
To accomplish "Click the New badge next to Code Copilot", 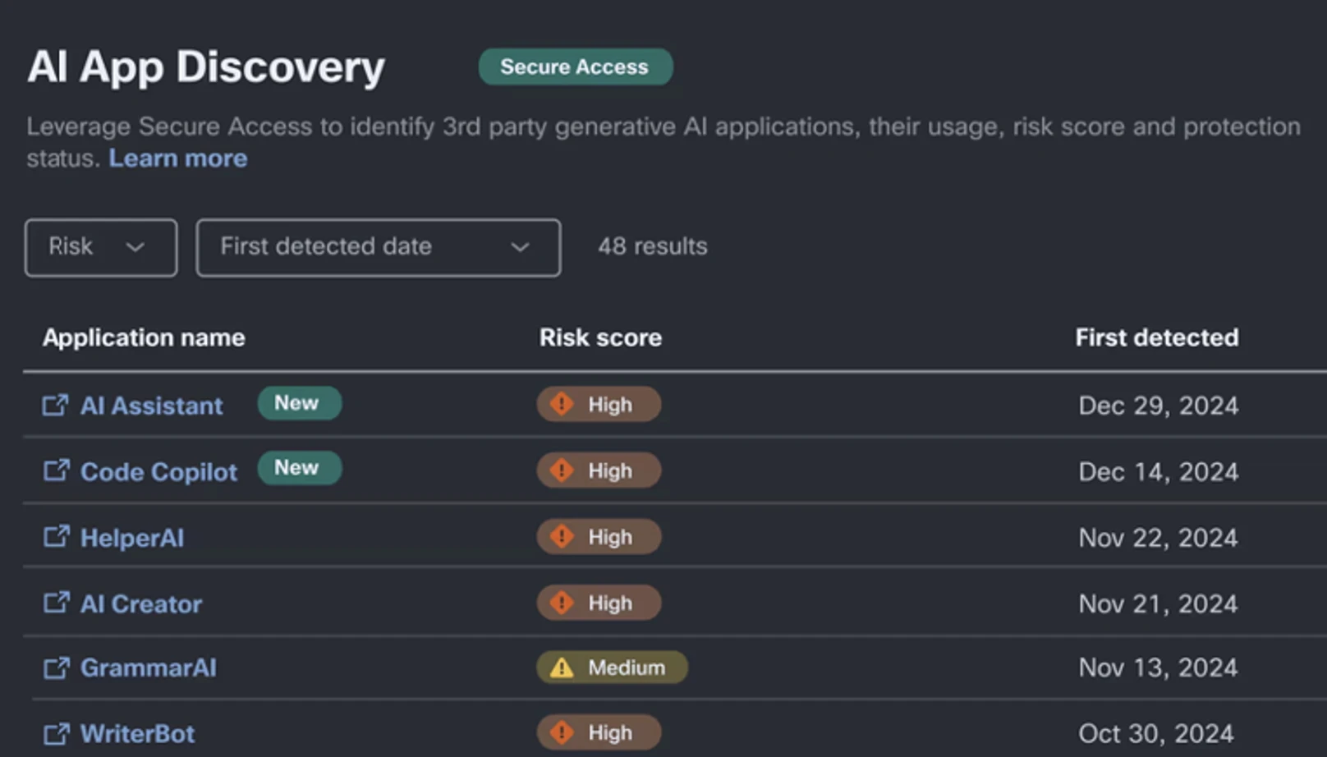I will point(299,468).
